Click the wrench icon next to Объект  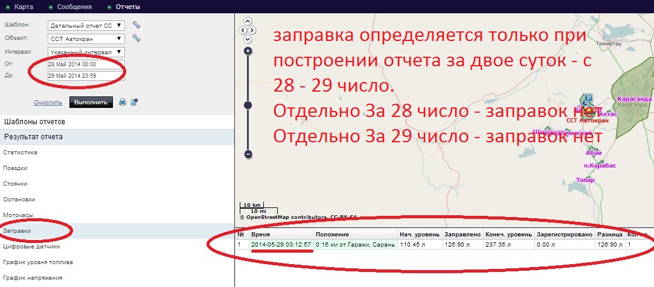[x=136, y=39]
